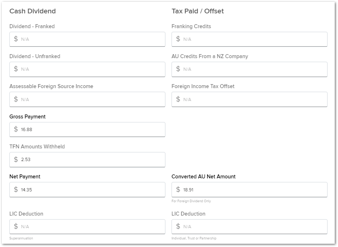Click the dollar icon in Net Payment field
Screen dimensions: 338x247
[16, 190]
